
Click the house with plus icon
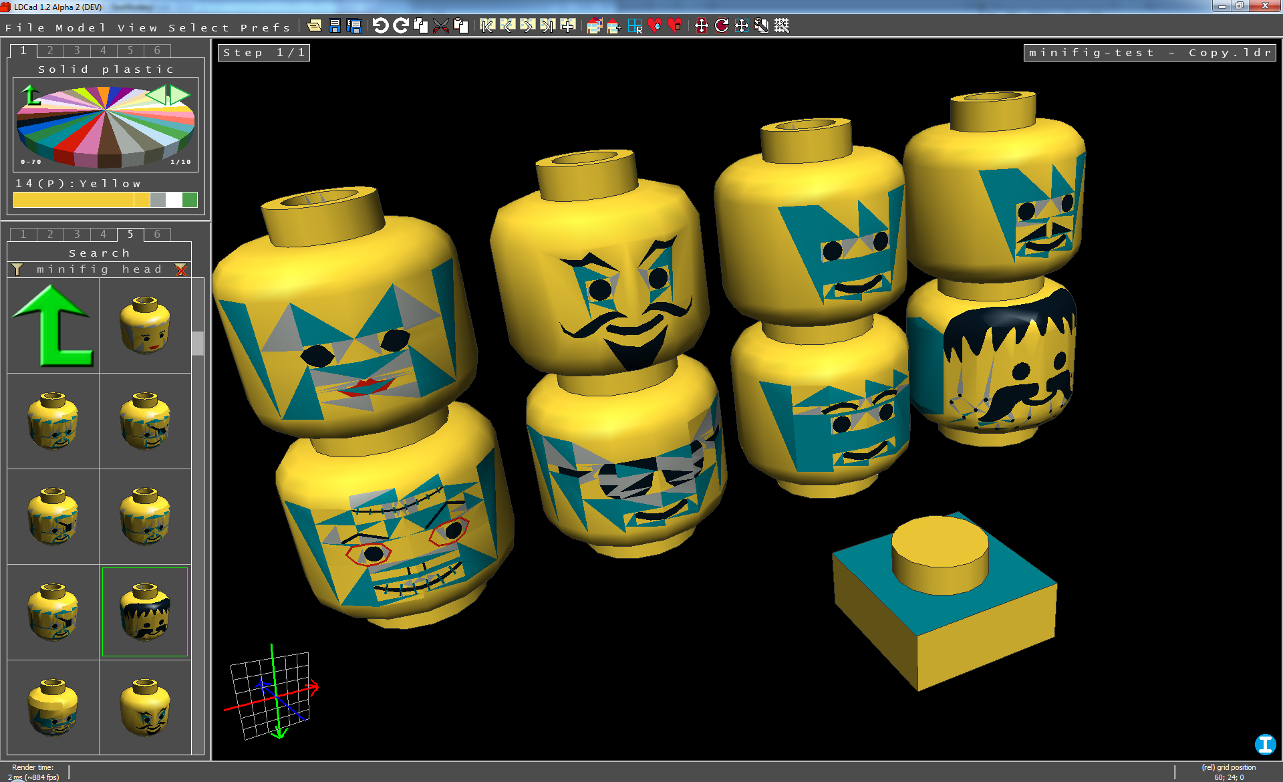point(614,26)
